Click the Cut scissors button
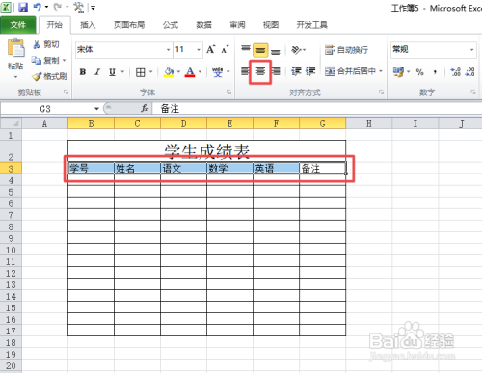 tap(46, 44)
